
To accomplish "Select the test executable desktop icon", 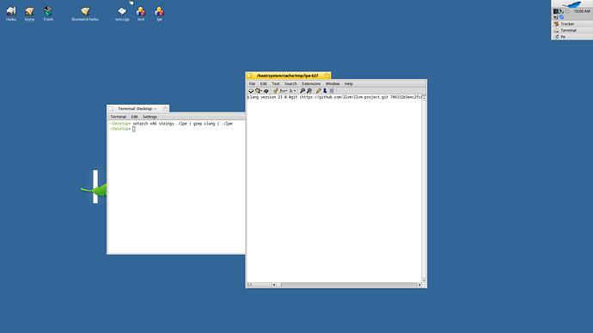I will pyautogui.click(x=141, y=14).
